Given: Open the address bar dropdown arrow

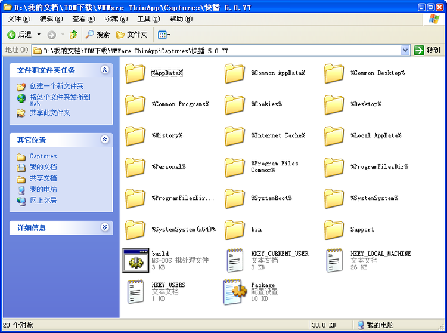Looking at the screenshot, I should pos(406,51).
